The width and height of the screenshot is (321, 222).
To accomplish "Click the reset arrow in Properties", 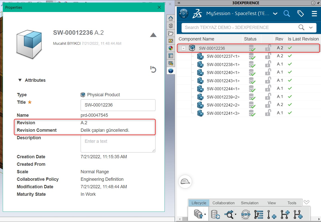I will pos(153,69).
